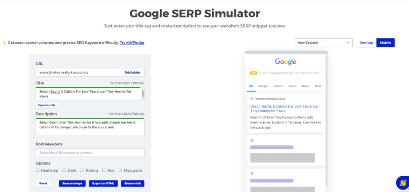
Task: Click the blue Beach Bachs title link
Action: (x=285, y=108)
